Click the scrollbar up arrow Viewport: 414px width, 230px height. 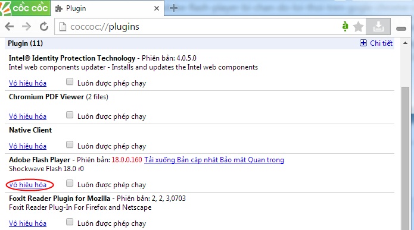(405, 43)
